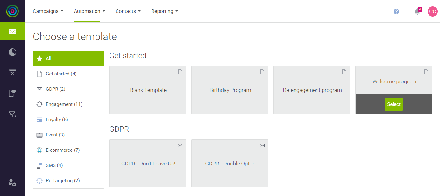Open the CC user avatar menu

(432, 11)
